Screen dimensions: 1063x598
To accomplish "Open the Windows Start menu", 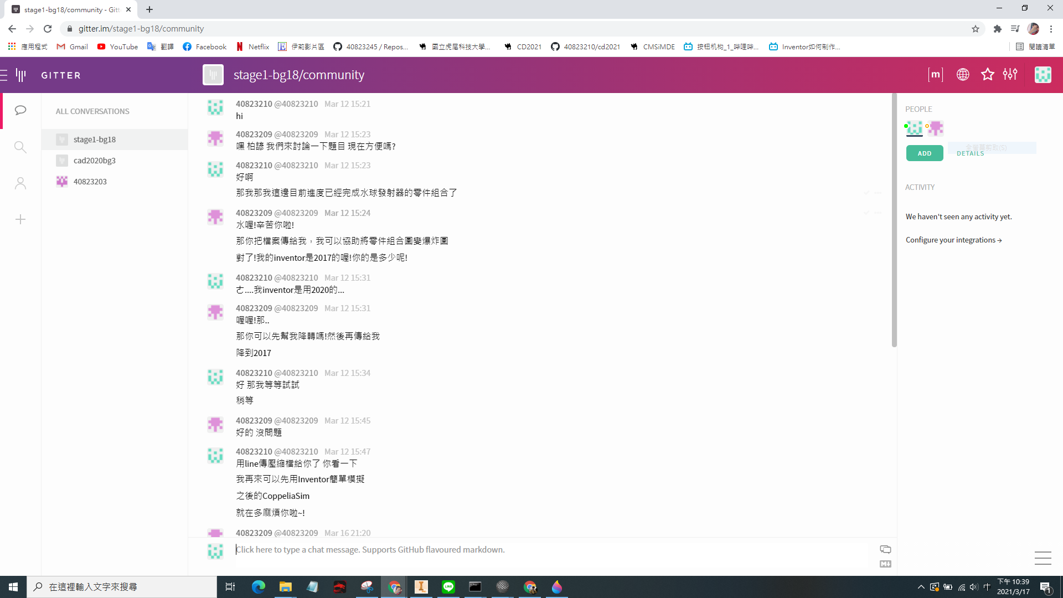I will tap(13, 587).
